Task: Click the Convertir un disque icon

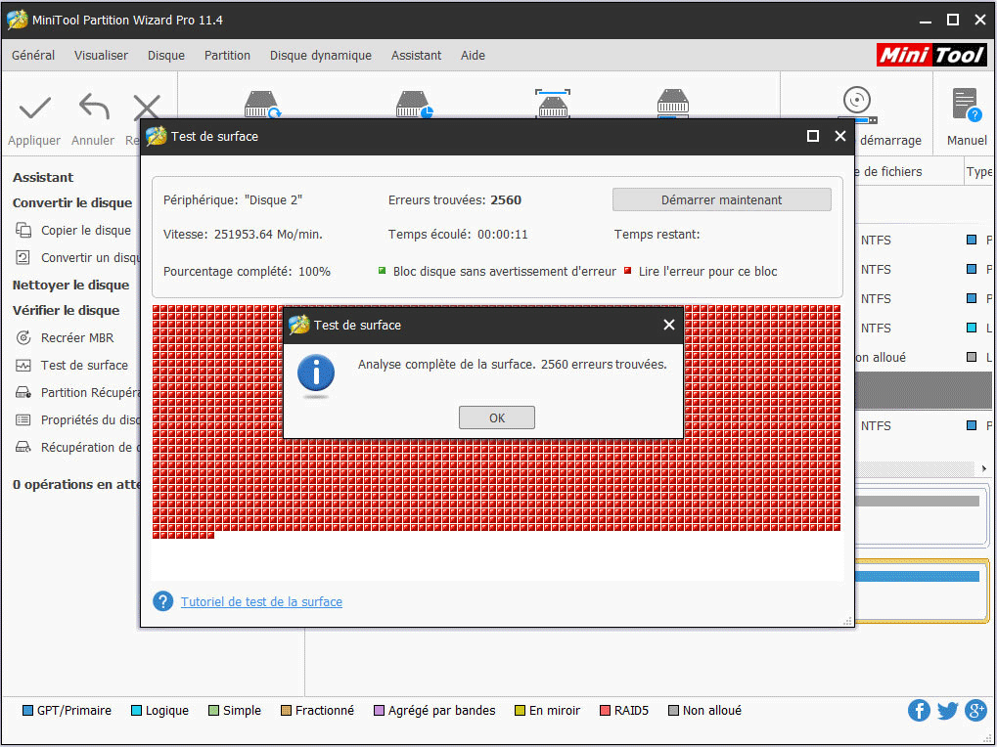Action: [23, 257]
